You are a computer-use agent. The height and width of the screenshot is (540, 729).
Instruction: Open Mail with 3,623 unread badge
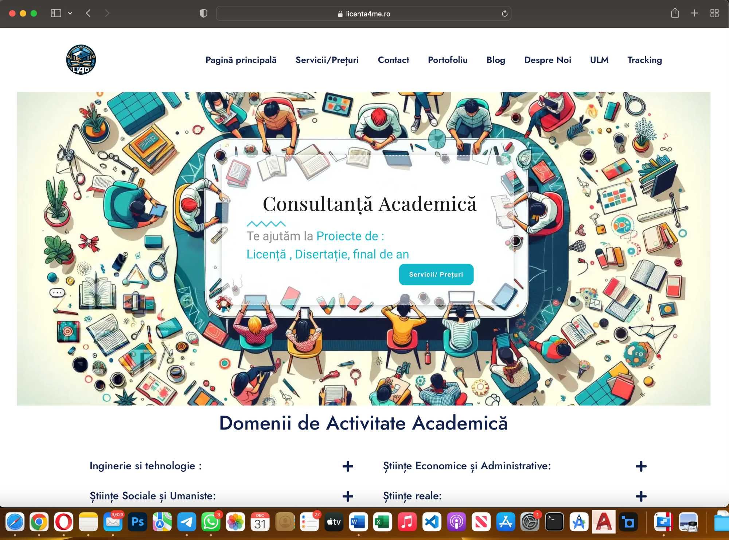pos(113,522)
